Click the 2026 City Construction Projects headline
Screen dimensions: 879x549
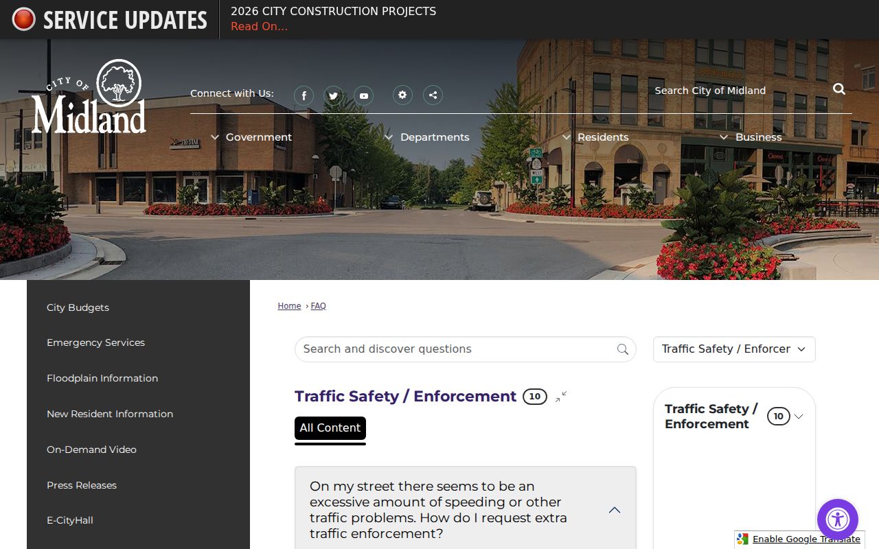pos(333,12)
